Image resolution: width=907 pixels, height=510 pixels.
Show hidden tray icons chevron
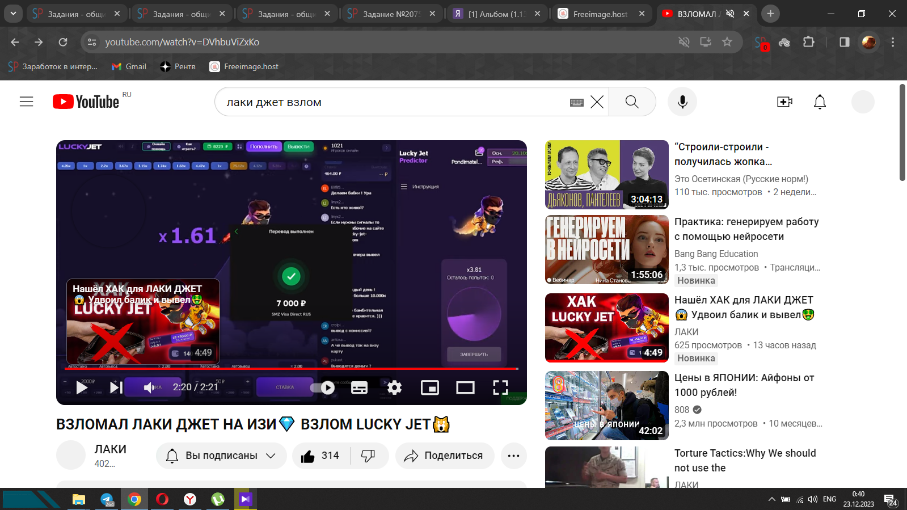pos(771,499)
